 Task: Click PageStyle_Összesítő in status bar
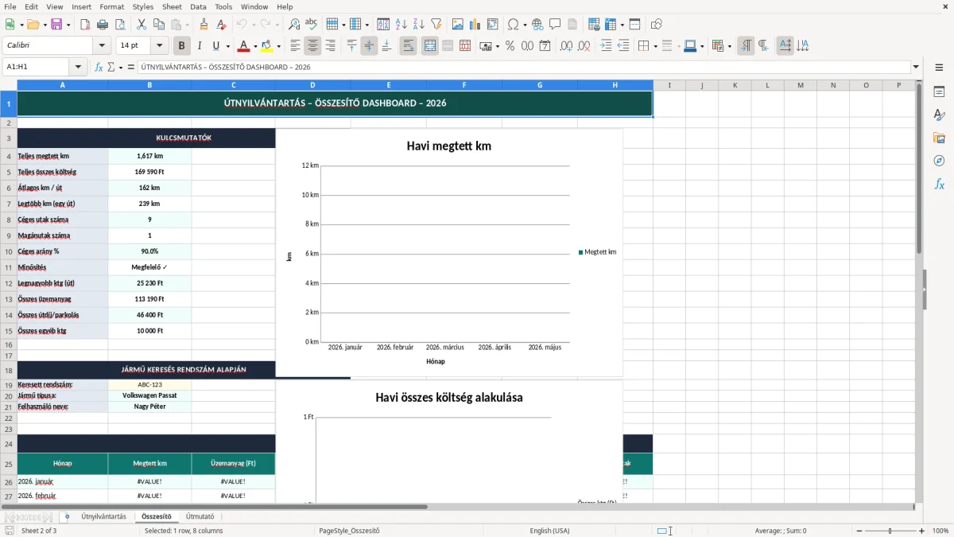pyautogui.click(x=349, y=531)
